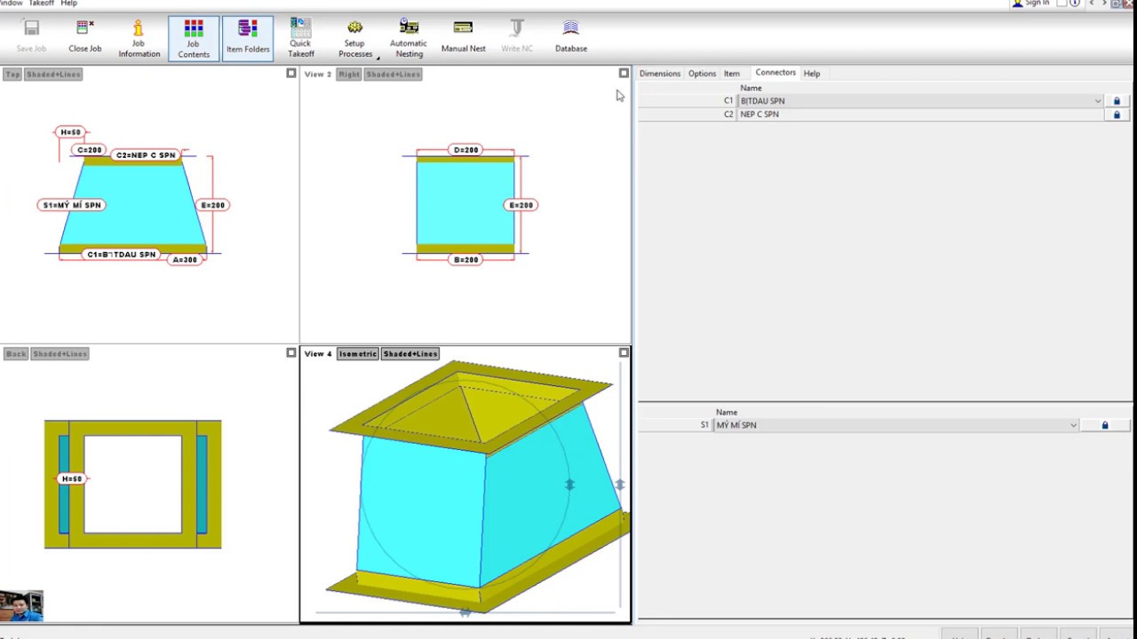Expand the S1 seam dropdown

tap(1073, 425)
